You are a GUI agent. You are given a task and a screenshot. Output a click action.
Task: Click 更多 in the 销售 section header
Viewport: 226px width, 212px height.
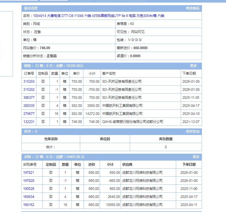point(193,66)
